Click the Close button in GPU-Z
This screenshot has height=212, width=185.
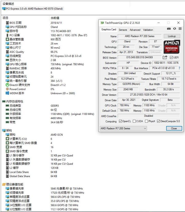point(174,128)
